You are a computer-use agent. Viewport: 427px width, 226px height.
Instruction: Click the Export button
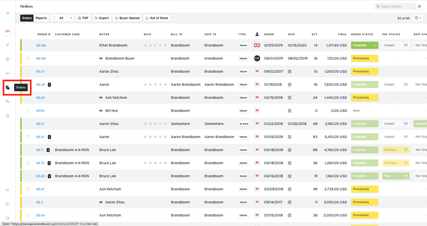click(101, 18)
